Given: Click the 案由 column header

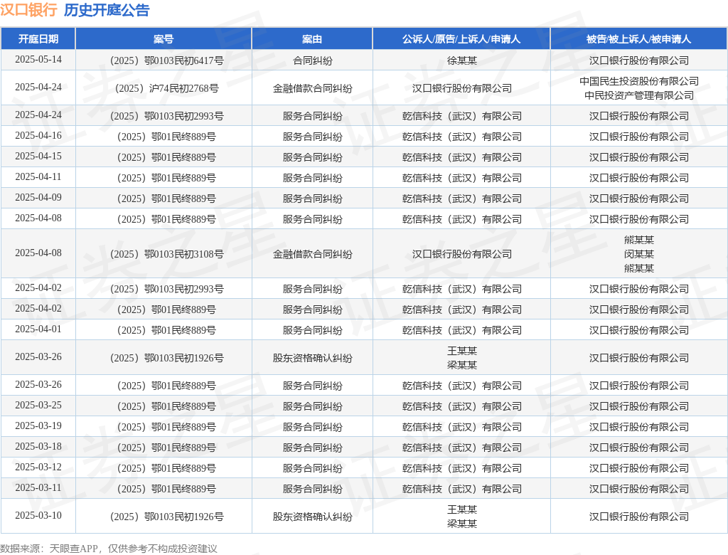Looking at the screenshot, I should click(312, 39).
